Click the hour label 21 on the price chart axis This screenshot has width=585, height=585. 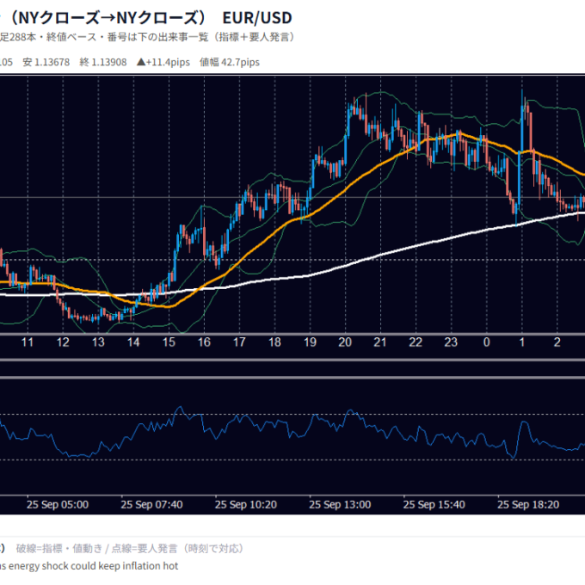[x=380, y=342]
